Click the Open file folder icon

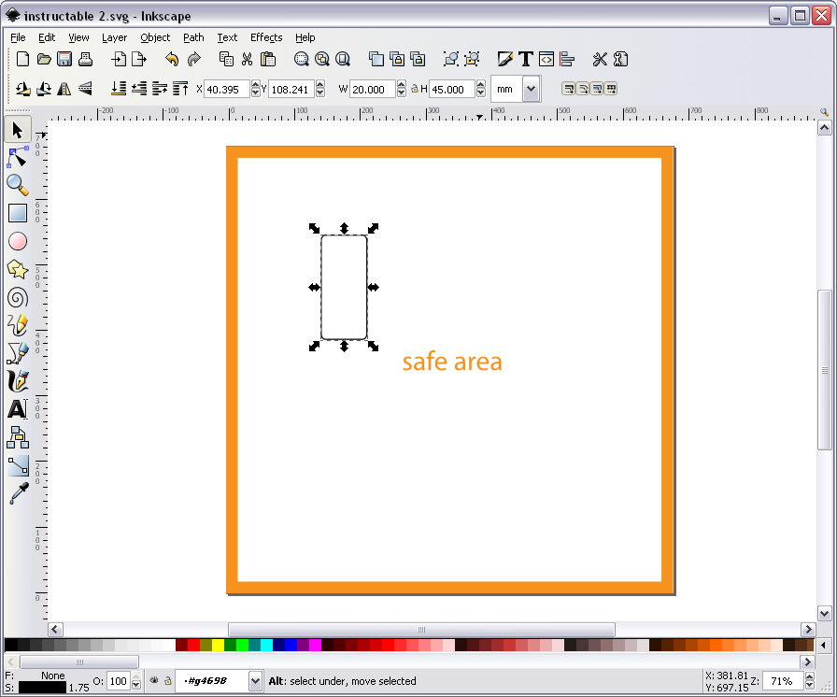(x=44, y=59)
